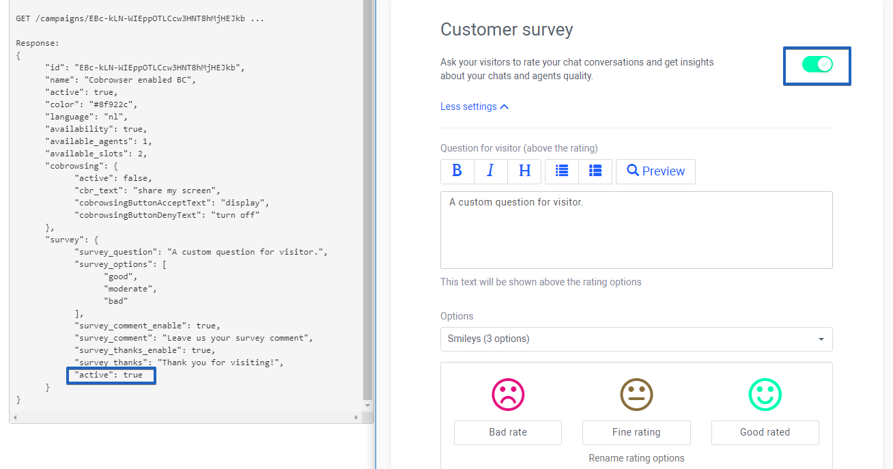Click the "available_agents": 1 line
Screen dimensions: 893x469
pos(99,141)
